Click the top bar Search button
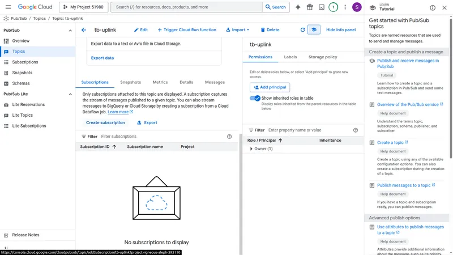453x255 pixels. tap(276, 7)
